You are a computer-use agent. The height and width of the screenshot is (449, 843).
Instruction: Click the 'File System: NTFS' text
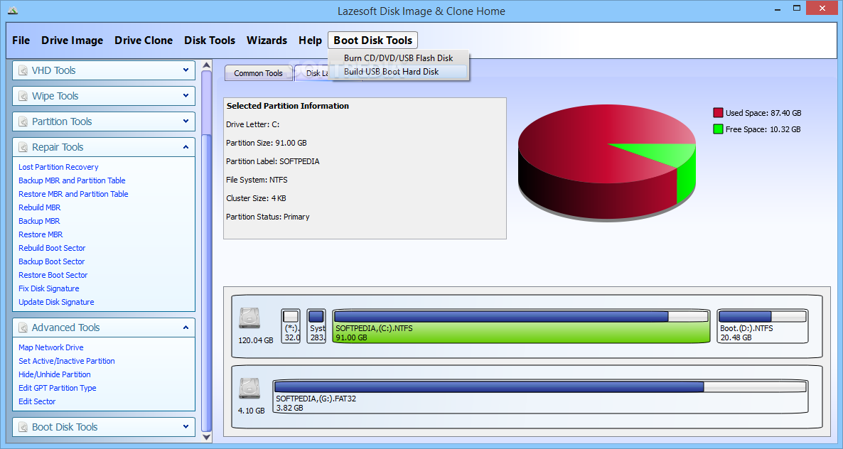coord(257,180)
